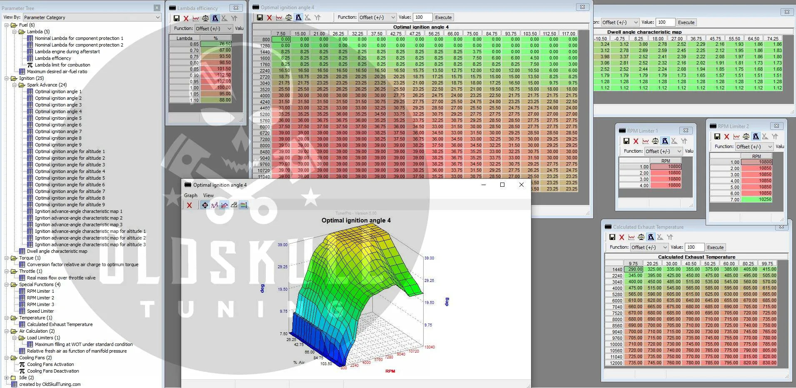
Task: Click the red X icon in 3D graph toolbar
Action: [x=190, y=205]
